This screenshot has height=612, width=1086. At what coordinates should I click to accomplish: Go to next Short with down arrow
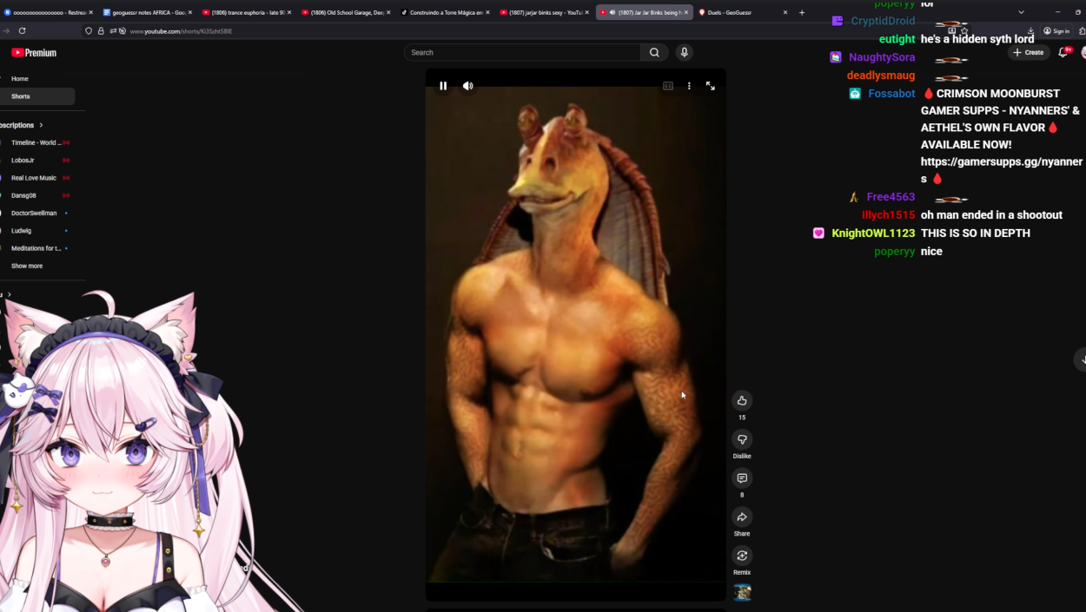[1082, 359]
